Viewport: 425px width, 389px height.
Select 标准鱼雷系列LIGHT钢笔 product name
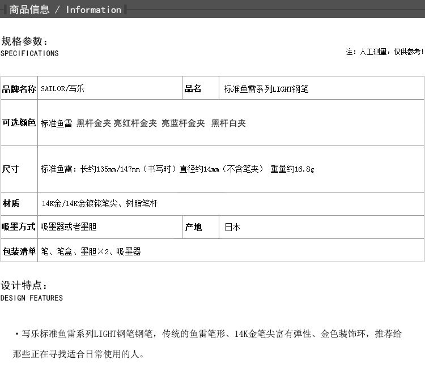266,89
